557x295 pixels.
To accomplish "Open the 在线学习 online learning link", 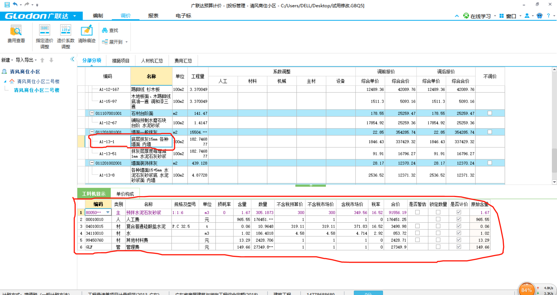I will point(477,16).
